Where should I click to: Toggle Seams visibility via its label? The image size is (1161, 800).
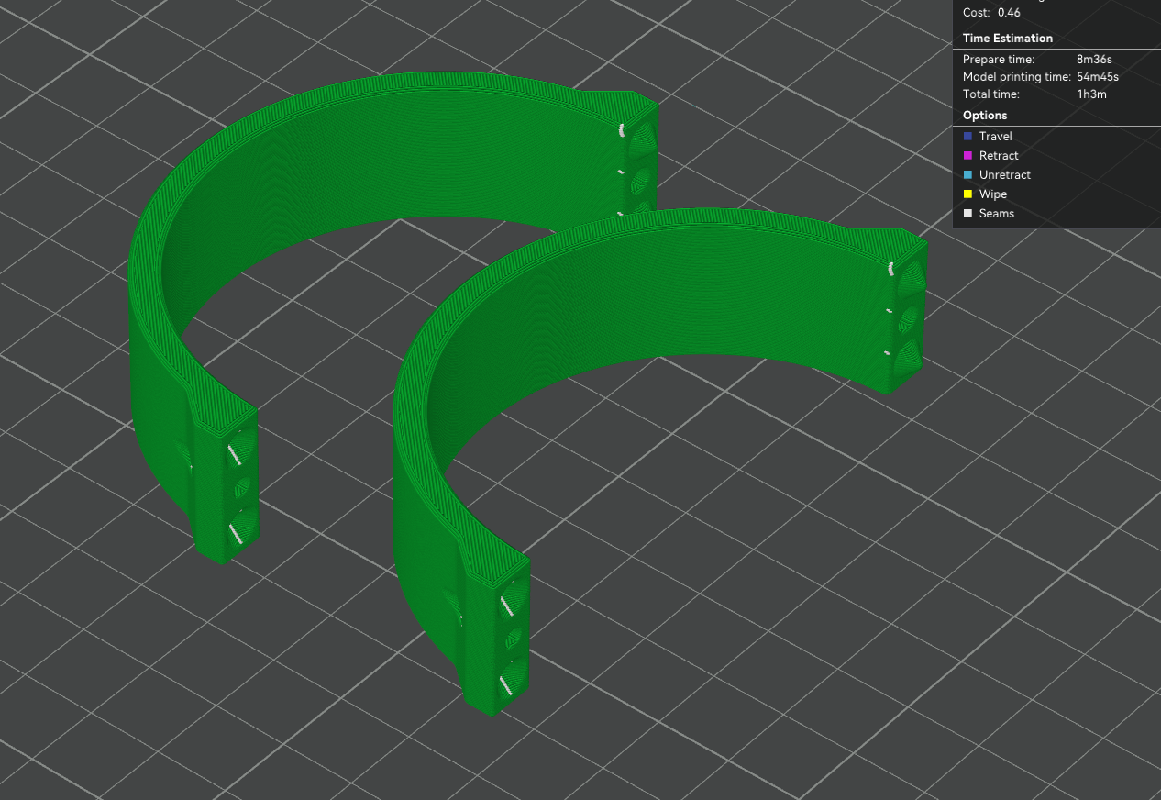(997, 213)
